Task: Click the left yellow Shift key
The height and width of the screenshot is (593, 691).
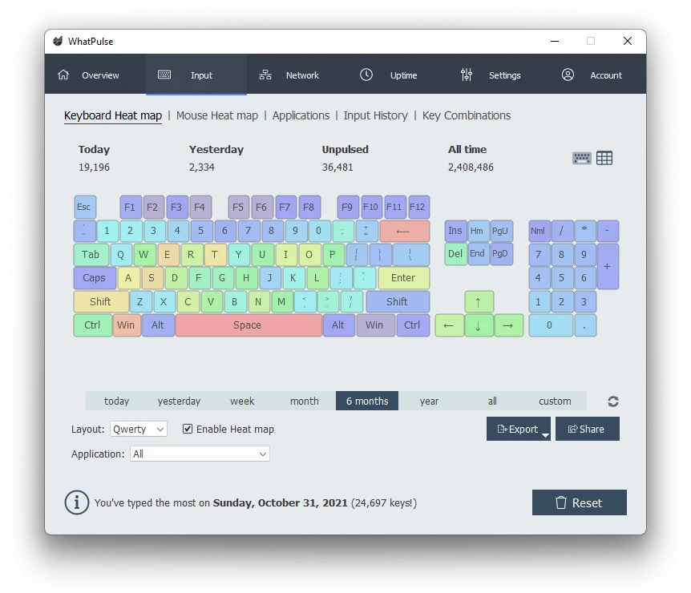Action: [x=101, y=302]
